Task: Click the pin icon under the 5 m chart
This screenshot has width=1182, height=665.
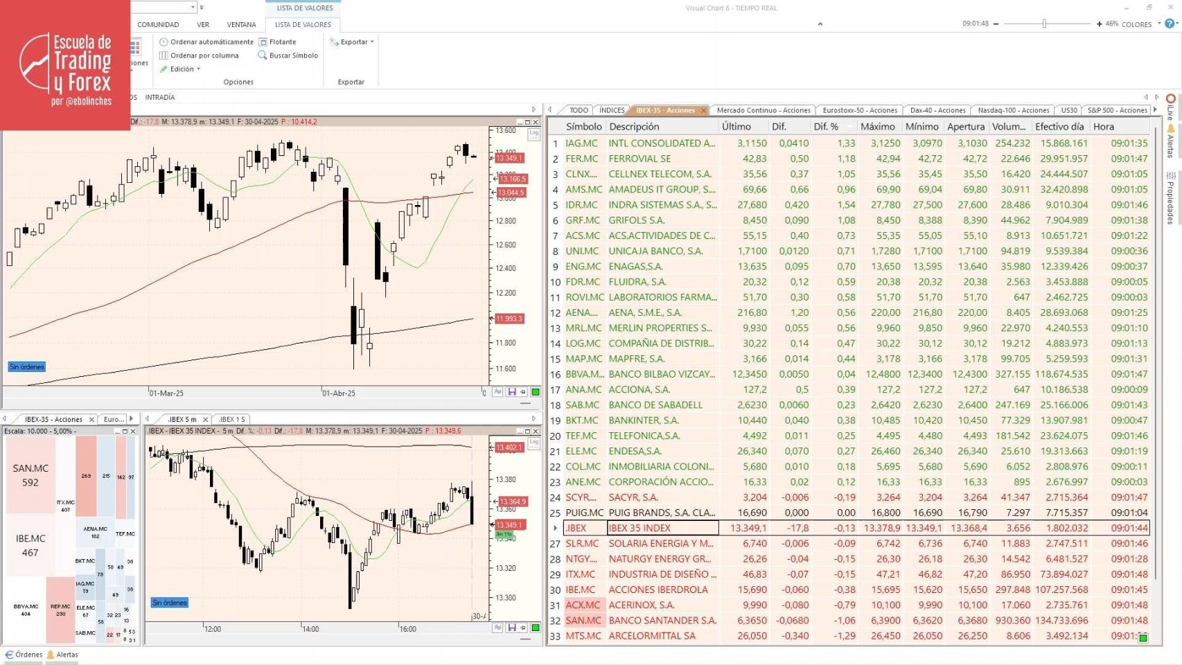Action: point(524,628)
